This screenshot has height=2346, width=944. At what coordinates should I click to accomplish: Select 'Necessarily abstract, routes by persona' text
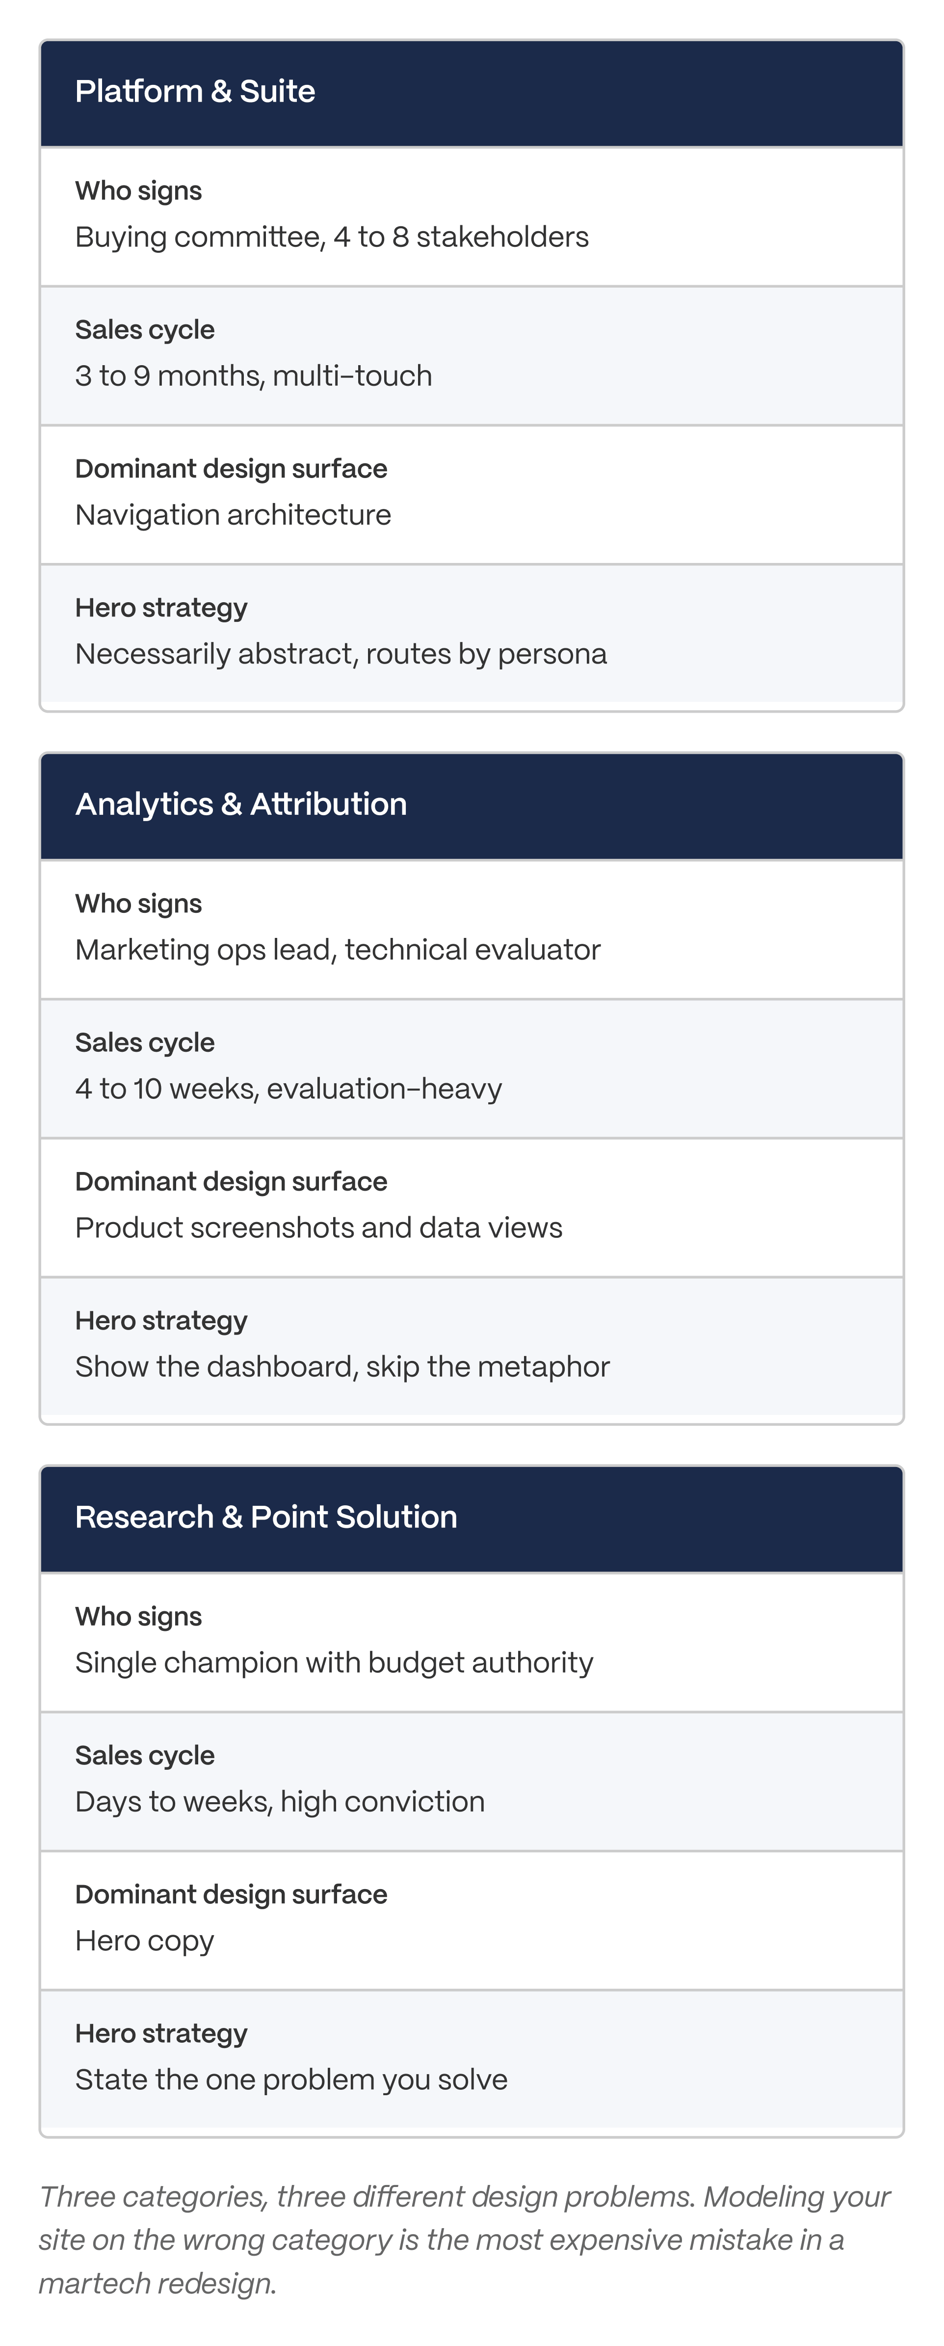[341, 654]
